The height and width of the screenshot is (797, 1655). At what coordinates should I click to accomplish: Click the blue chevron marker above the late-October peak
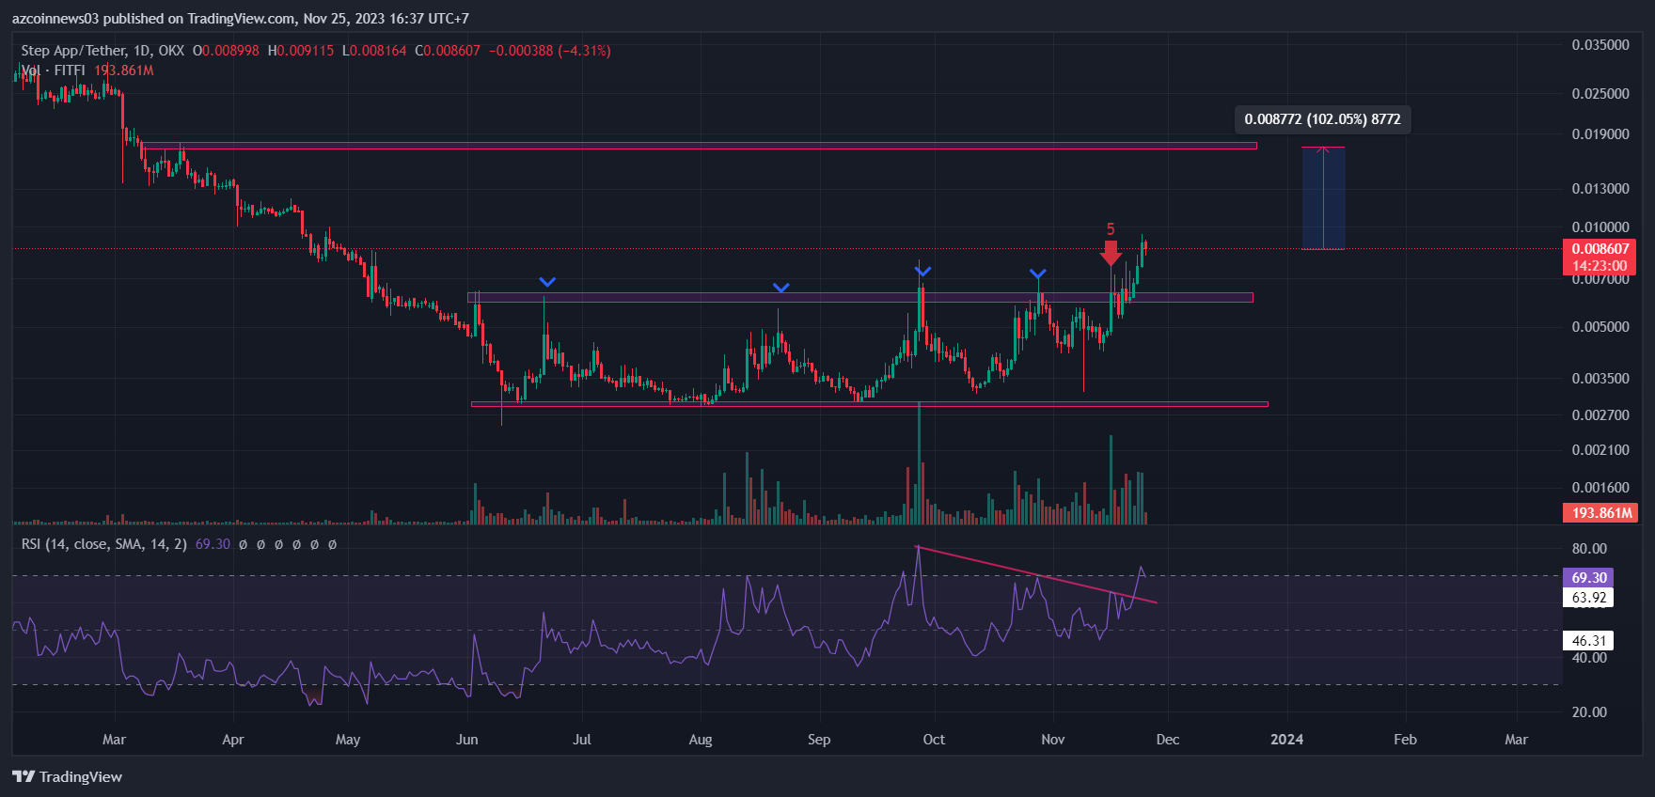click(x=1037, y=274)
